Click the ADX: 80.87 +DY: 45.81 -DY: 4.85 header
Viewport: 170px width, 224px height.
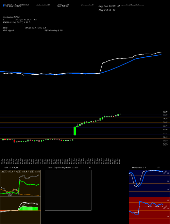click(x=21, y=171)
